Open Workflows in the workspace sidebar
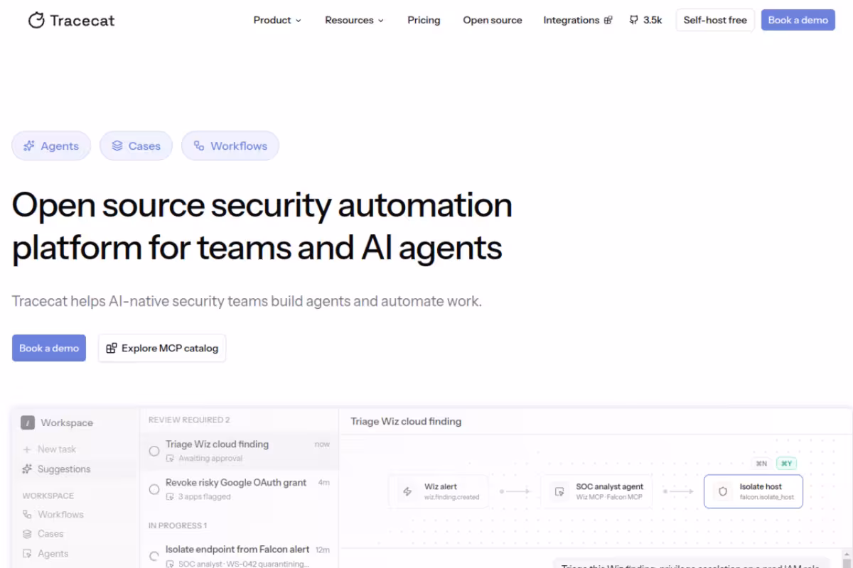The height and width of the screenshot is (568, 853). [x=53, y=514]
